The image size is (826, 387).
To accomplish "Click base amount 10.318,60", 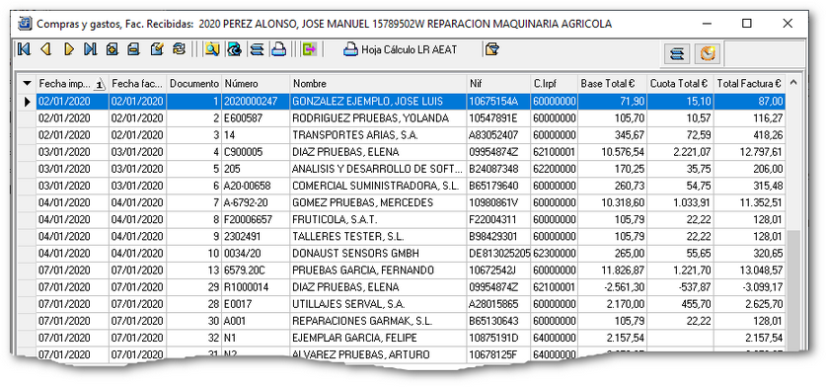I will point(612,202).
